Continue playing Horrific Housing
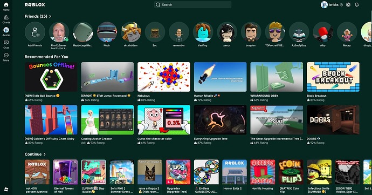Viewport: 372px width, 195px height. click(x=263, y=172)
